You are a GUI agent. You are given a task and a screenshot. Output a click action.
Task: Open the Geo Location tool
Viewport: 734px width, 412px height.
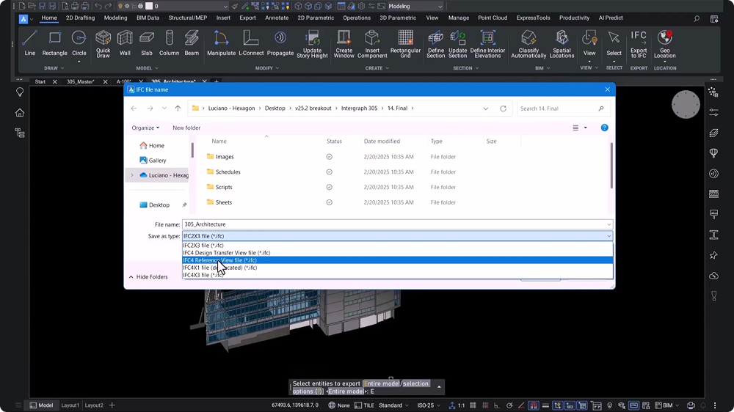[x=665, y=44]
